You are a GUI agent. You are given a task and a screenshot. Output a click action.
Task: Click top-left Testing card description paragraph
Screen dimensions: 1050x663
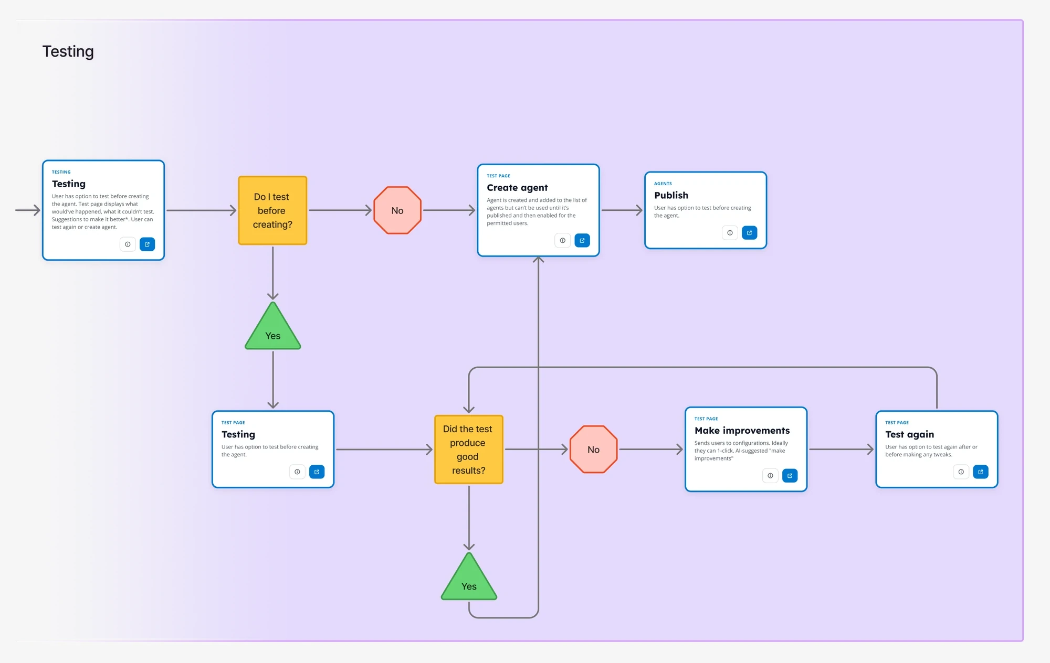tap(103, 212)
